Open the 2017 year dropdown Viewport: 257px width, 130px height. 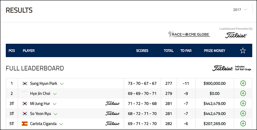coord(240,10)
